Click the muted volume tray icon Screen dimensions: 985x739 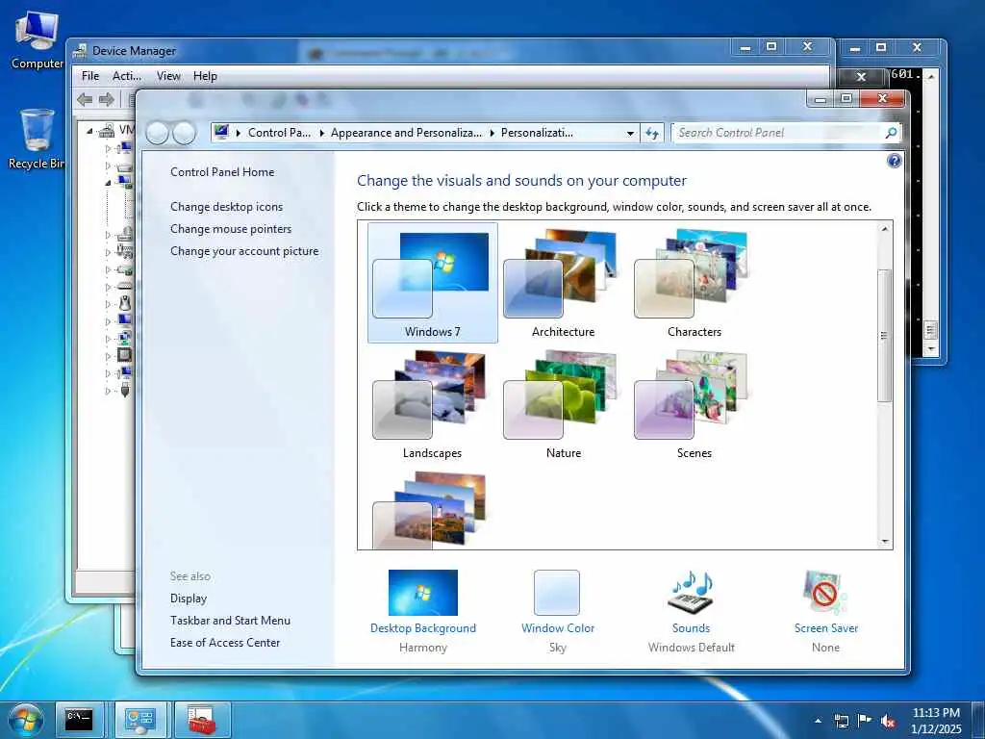tap(888, 721)
